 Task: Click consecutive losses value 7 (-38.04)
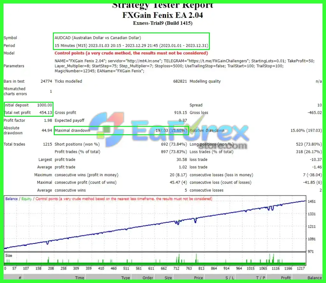tap(312, 175)
